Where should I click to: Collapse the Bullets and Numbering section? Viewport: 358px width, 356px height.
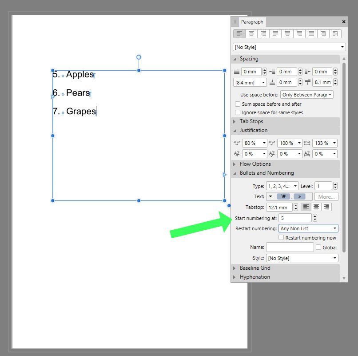(x=235, y=173)
